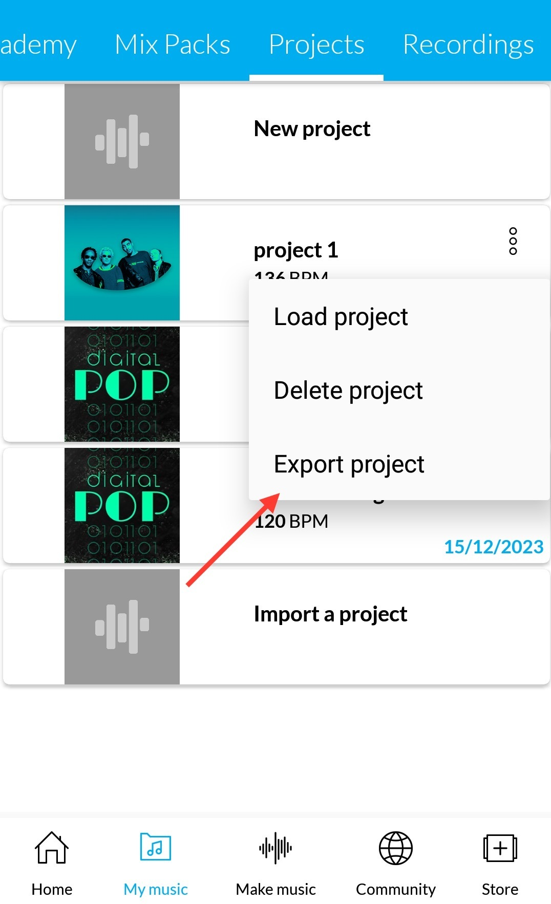Click the 15/12/2023 project date

pyautogui.click(x=493, y=547)
